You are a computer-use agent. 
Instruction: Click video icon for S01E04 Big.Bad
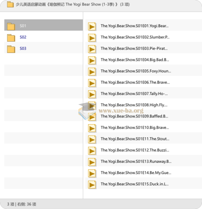[x=92, y=60]
